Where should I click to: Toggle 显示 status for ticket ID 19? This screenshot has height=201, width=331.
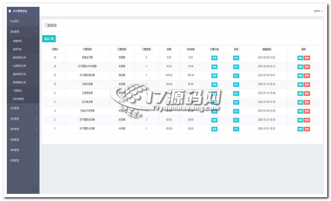point(236,58)
